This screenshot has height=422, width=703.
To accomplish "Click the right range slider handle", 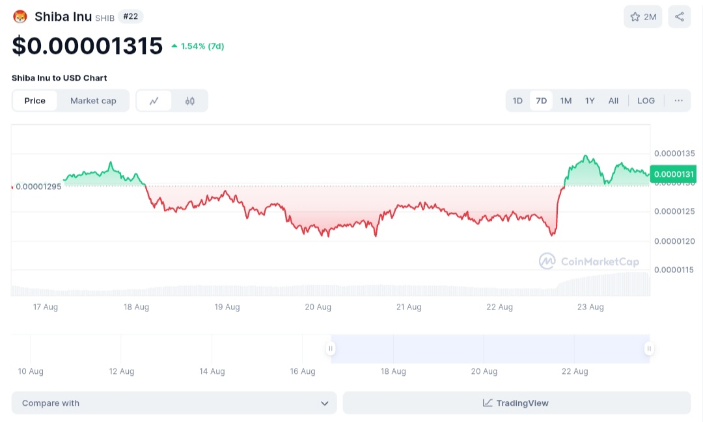I will pyautogui.click(x=649, y=349).
